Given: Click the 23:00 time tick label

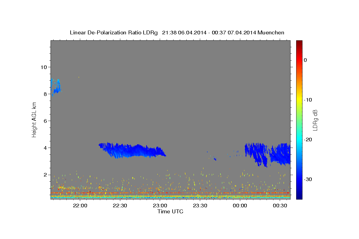Looking at the screenshot, I should click(x=160, y=206).
